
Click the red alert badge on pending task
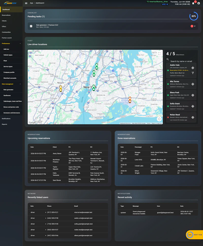click(x=192, y=26)
